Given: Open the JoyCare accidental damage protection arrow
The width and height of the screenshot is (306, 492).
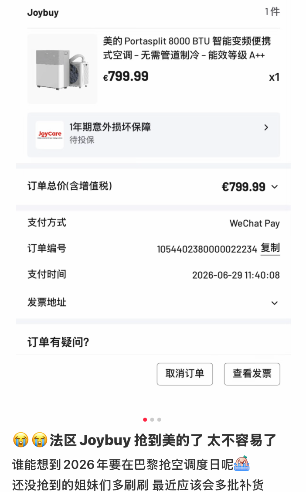Looking at the screenshot, I should pyautogui.click(x=266, y=127).
